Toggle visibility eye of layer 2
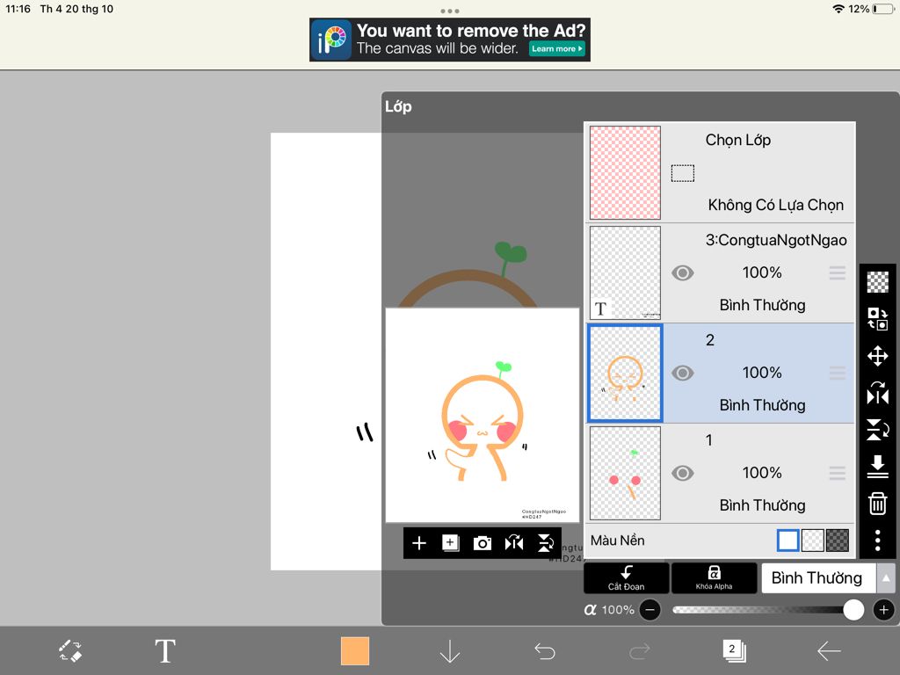This screenshot has width=900, height=675. tap(682, 373)
